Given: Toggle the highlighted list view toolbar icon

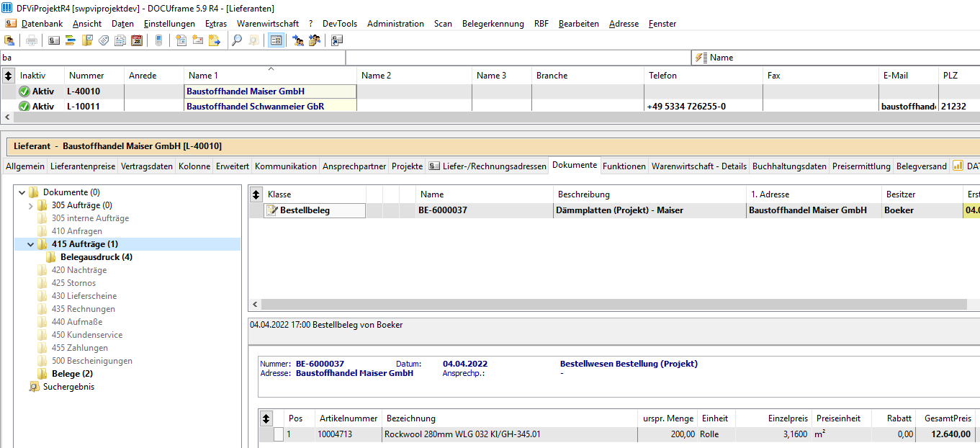Looking at the screenshot, I should point(276,40).
